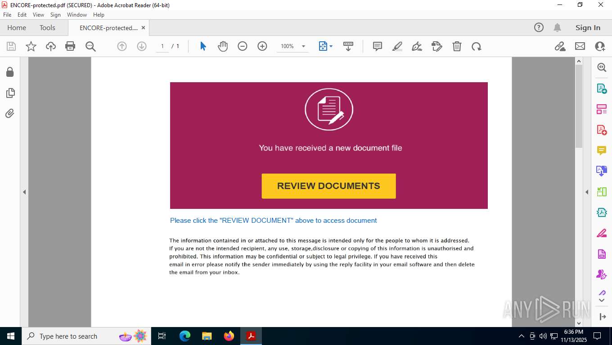Open the Window menu
This screenshot has width=612, height=345.
tap(77, 15)
